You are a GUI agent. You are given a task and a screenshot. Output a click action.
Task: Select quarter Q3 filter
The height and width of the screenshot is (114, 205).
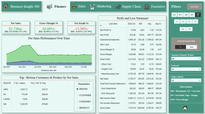click(x=189, y=21)
